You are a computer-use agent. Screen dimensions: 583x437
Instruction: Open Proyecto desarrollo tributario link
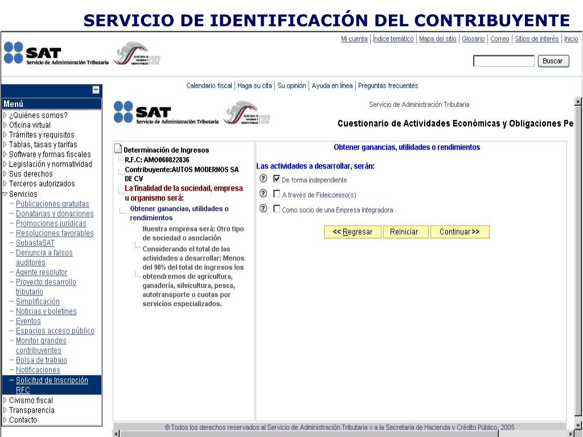(x=46, y=287)
